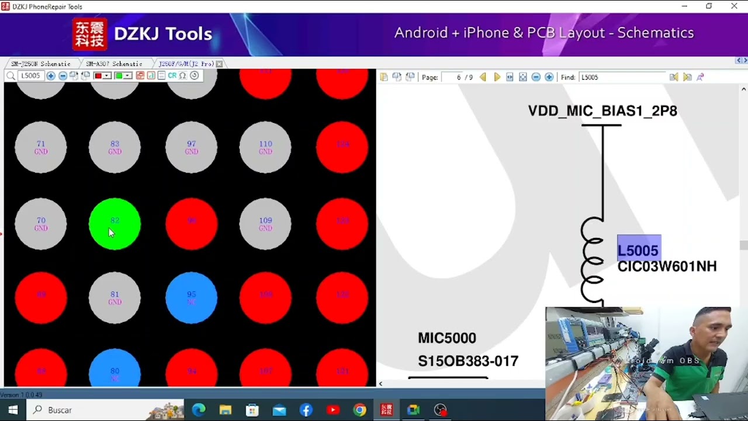Select gray GND pad 81
The height and width of the screenshot is (421, 748).
[x=115, y=298]
